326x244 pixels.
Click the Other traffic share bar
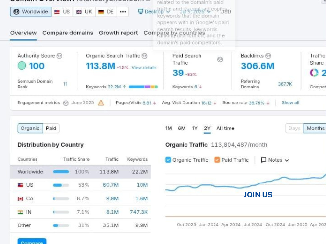tap(61, 225)
